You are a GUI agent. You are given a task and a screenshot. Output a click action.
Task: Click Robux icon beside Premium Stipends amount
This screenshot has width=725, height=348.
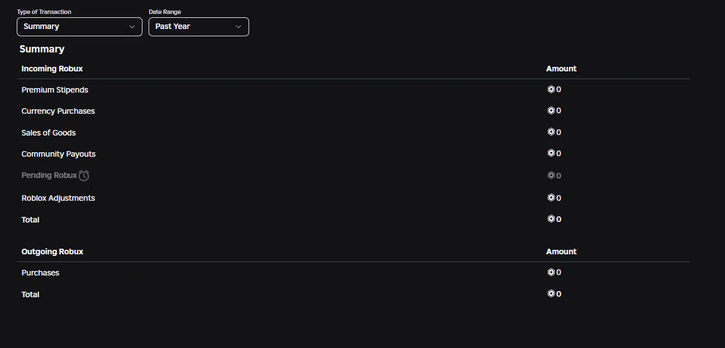(x=551, y=89)
